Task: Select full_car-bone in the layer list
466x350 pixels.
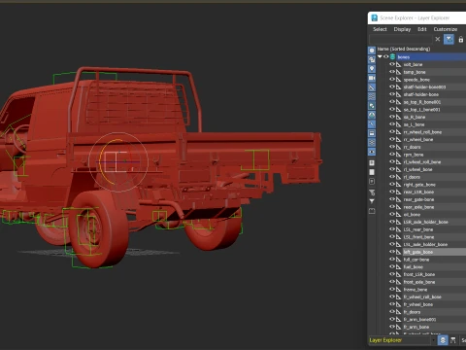Action: pyautogui.click(x=416, y=260)
